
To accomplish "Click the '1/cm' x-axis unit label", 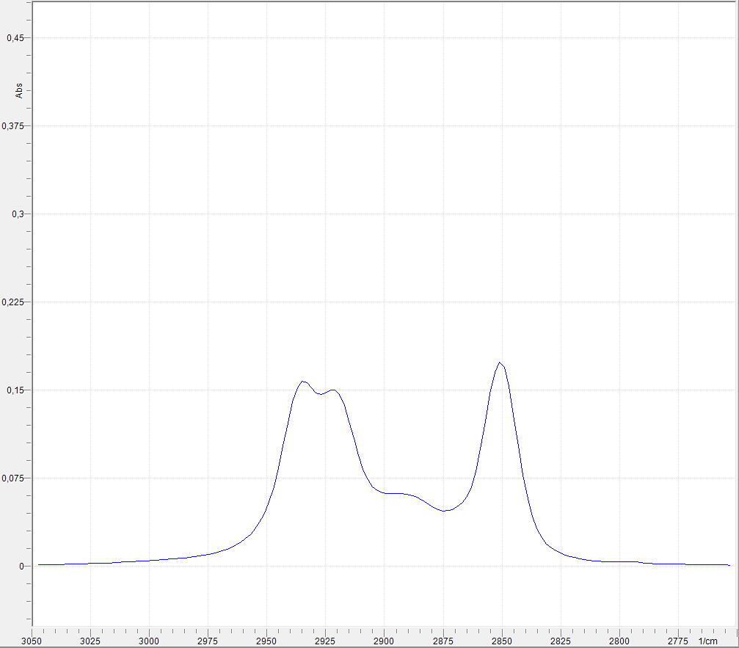I will (x=707, y=641).
